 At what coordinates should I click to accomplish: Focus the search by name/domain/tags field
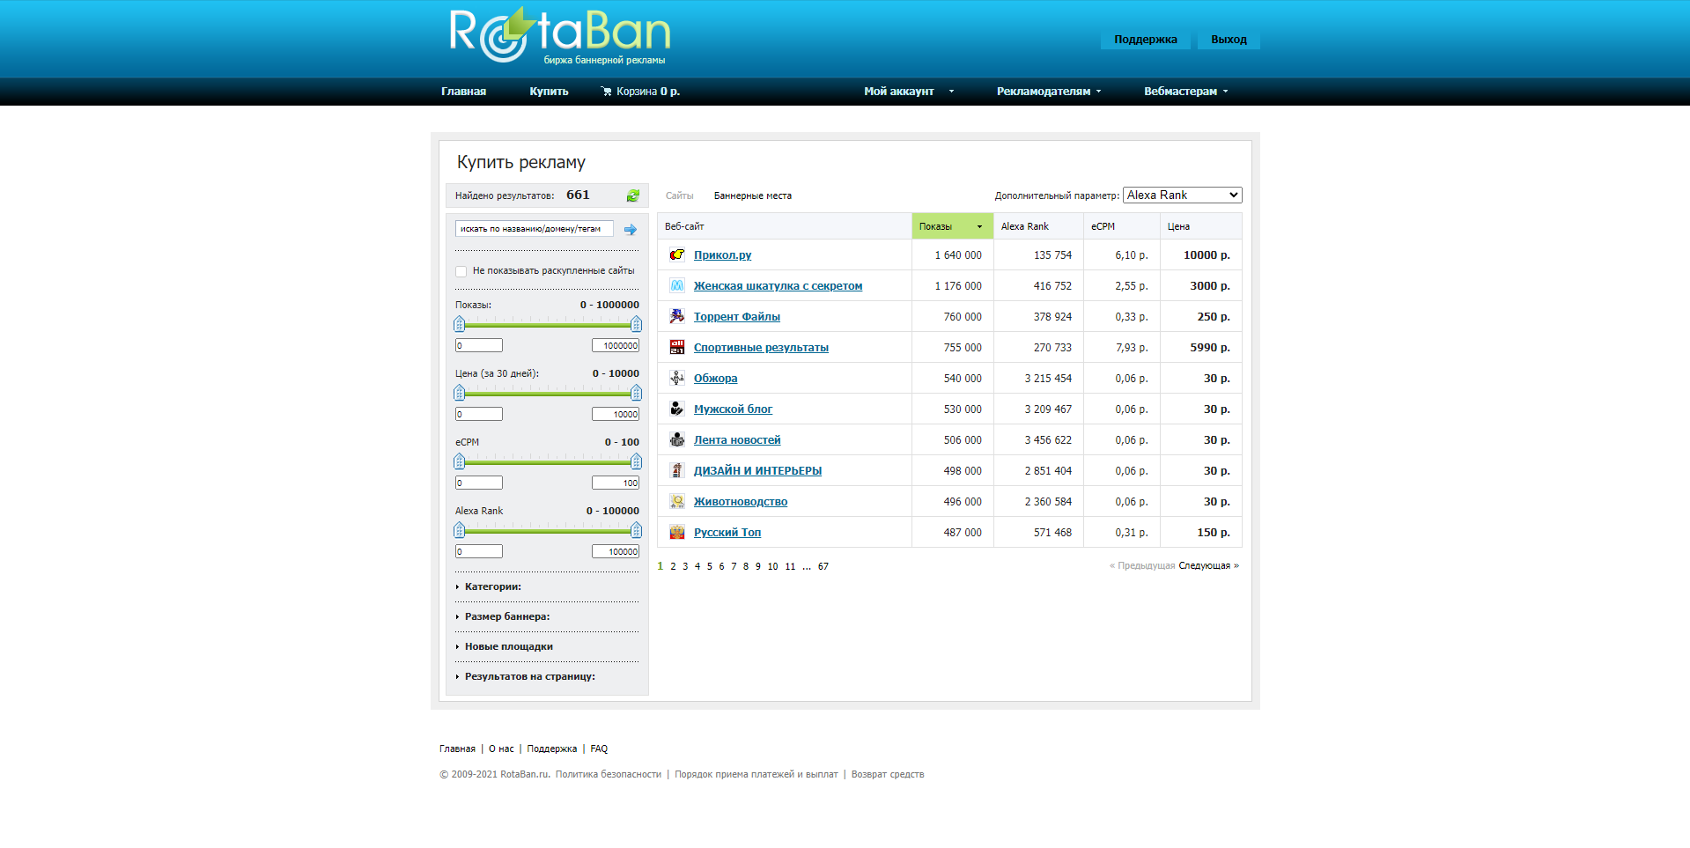pyautogui.click(x=534, y=229)
